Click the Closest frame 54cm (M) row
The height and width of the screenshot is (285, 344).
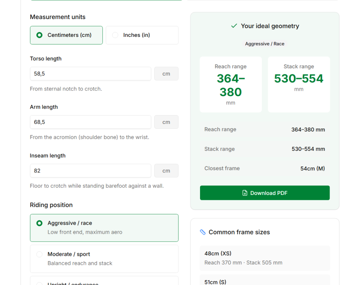pos(265,168)
